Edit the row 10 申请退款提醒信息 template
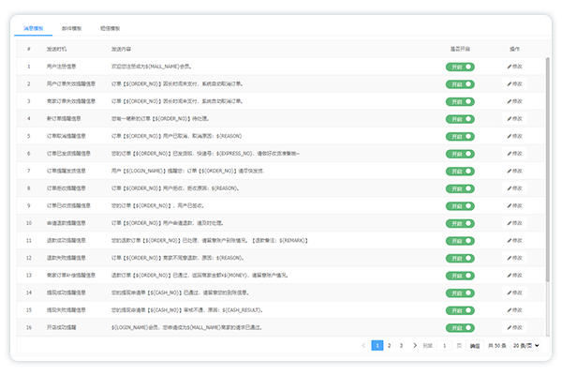 pyautogui.click(x=514, y=223)
